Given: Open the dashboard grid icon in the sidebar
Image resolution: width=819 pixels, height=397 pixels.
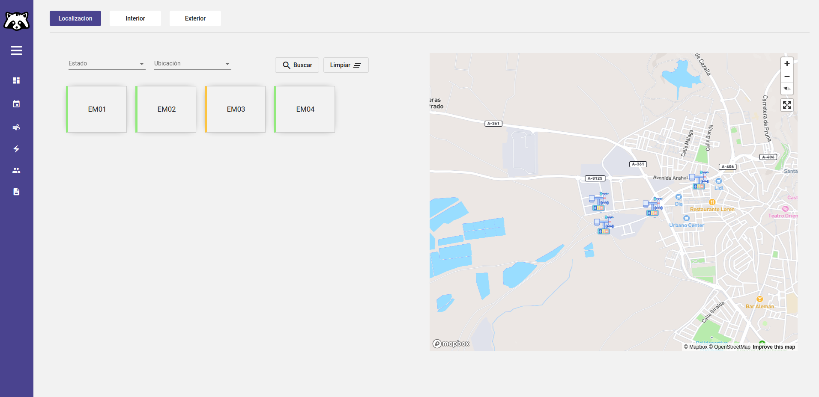Looking at the screenshot, I should tap(16, 80).
